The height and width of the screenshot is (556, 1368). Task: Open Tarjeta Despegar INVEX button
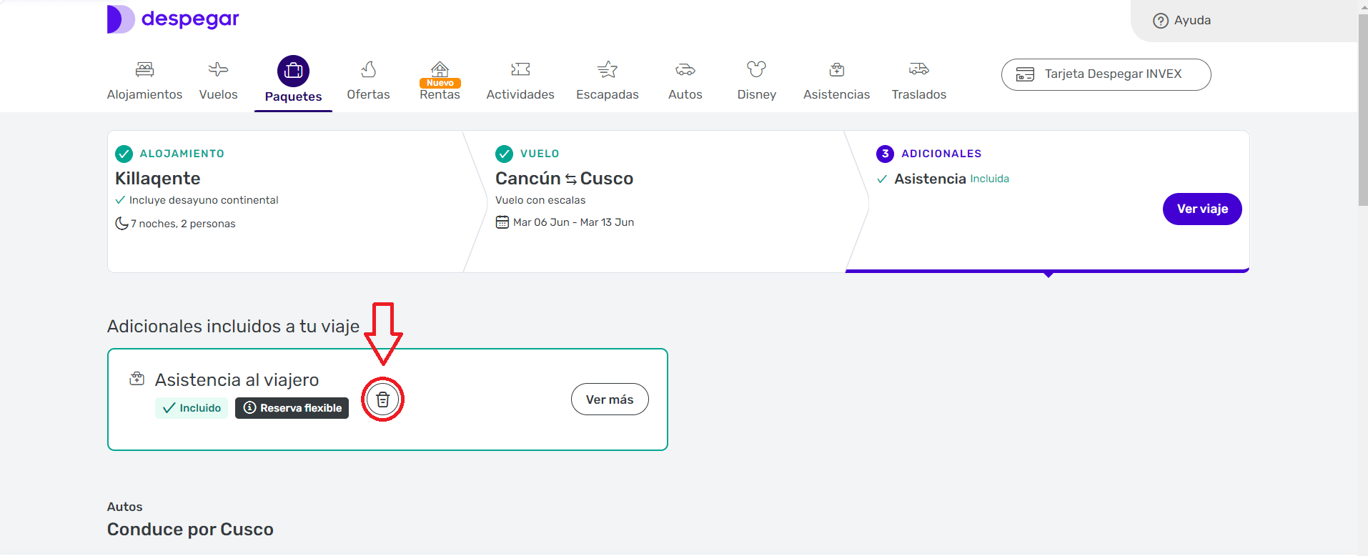[x=1106, y=74]
